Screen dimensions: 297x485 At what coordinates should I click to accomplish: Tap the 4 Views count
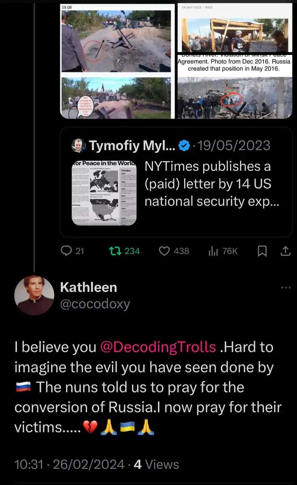pyautogui.click(x=156, y=464)
